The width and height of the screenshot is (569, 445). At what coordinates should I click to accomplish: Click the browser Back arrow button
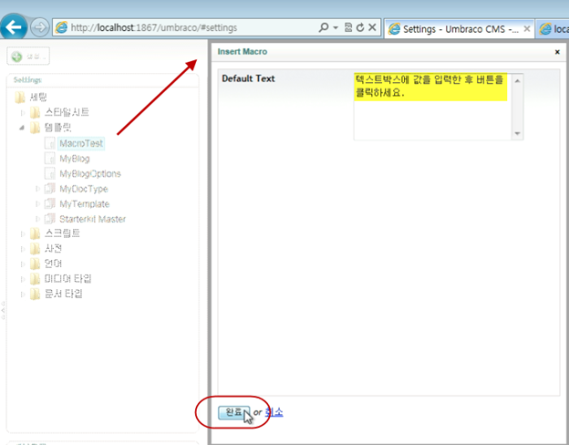pyautogui.click(x=13, y=26)
